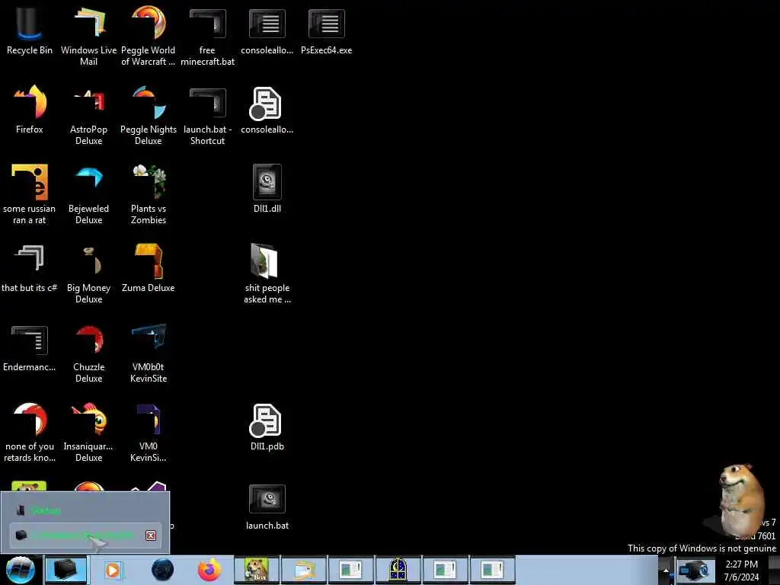Click the active black box taskbar button
The image size is (780, 585).
(x=66, y=570)
